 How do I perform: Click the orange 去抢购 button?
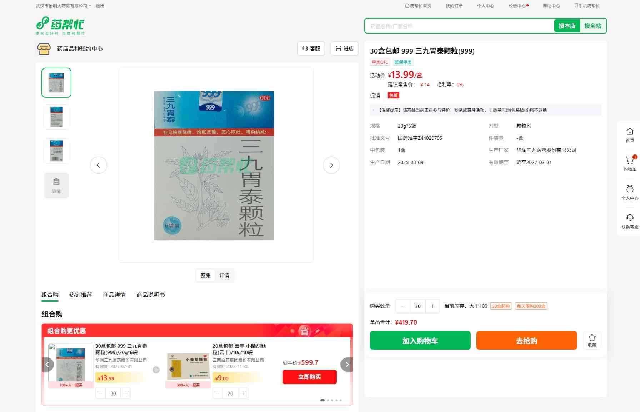tap(526, 340)
